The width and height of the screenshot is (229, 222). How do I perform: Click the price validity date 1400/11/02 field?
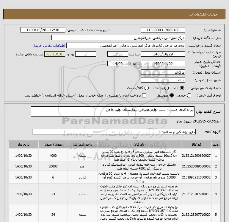pos(163,63)
